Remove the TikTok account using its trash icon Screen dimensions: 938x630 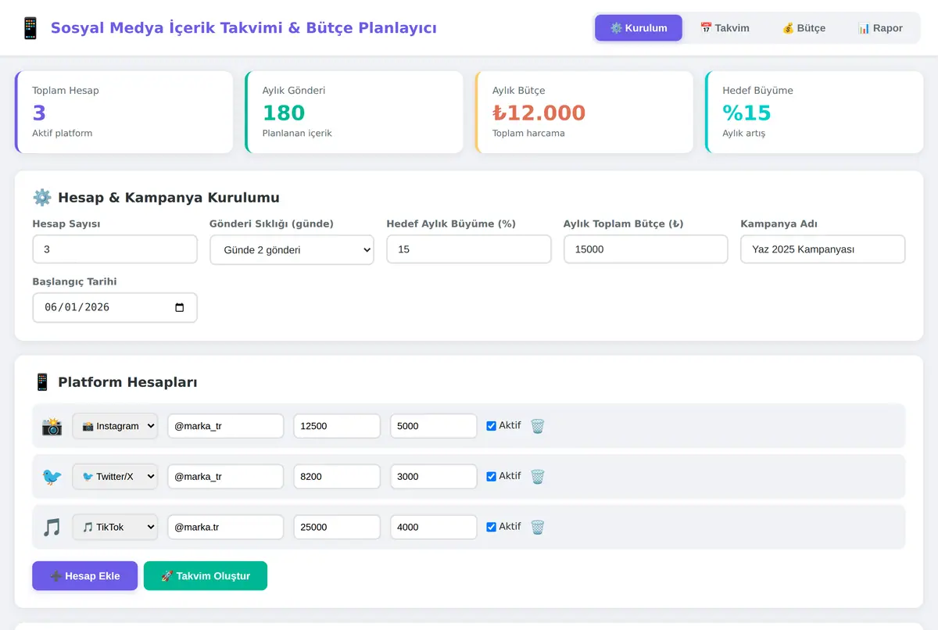point(537,527)
